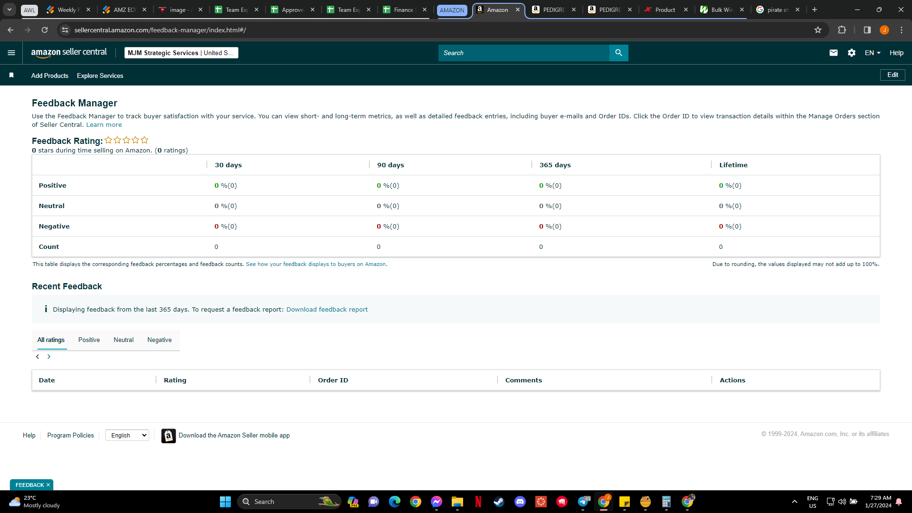Go to next feedback page arrow

[x=49, y=357]
